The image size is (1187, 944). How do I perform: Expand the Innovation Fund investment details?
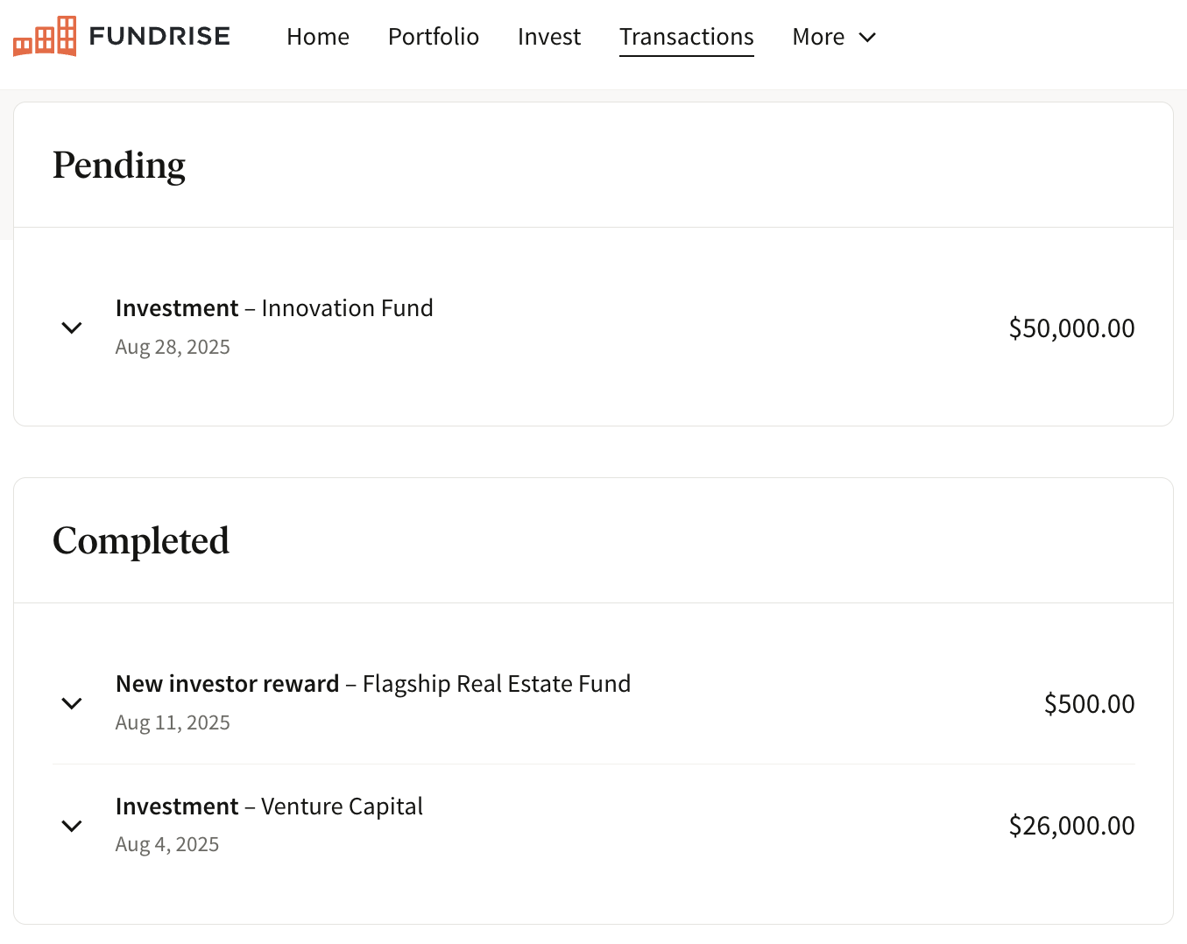click(72, 328)
